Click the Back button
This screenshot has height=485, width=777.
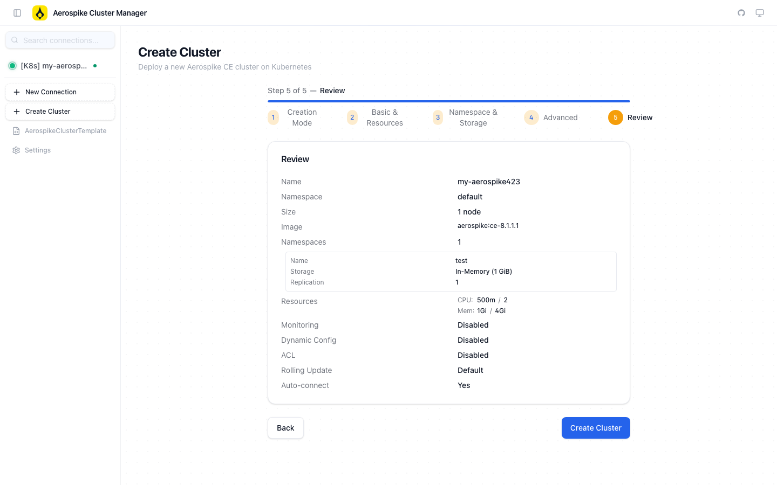(x=285, y=428)
